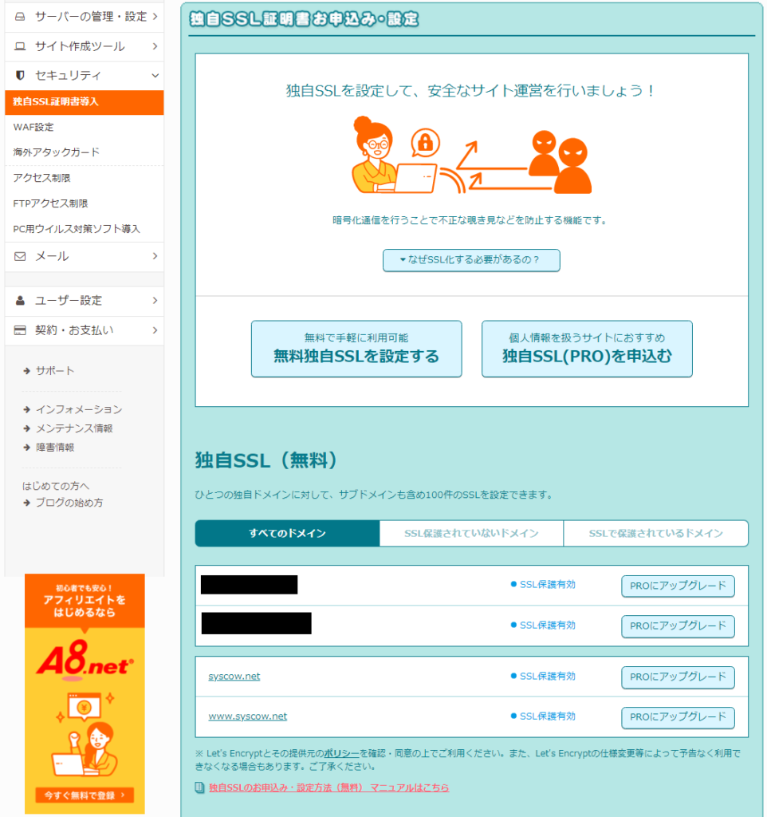Upgrade www.syscow.net to PRO
767x817 pixels.
pos(678,717)
